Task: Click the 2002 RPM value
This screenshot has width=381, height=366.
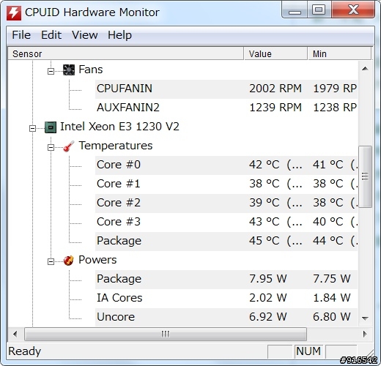Action: pyautogui.click(x=275, y=89)
